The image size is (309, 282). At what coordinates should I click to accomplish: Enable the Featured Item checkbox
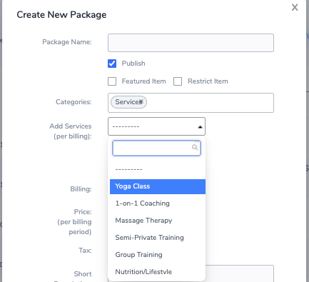click(112, 81)
